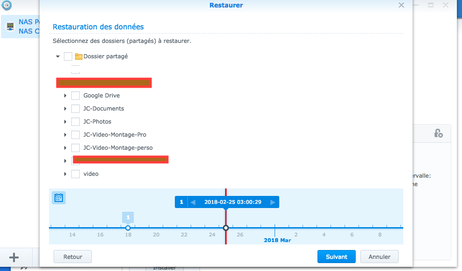Select the JC-Video-Montage-Pro checkbox
The height and width of the screenshot is (271, 462).
pyautogui.click(x=76, y=135)
